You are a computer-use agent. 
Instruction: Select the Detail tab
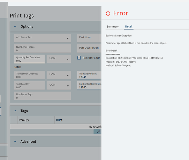129,27
